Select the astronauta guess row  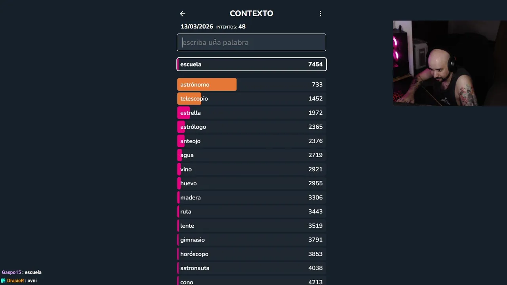pyautogui.click(x=252, y=268)
